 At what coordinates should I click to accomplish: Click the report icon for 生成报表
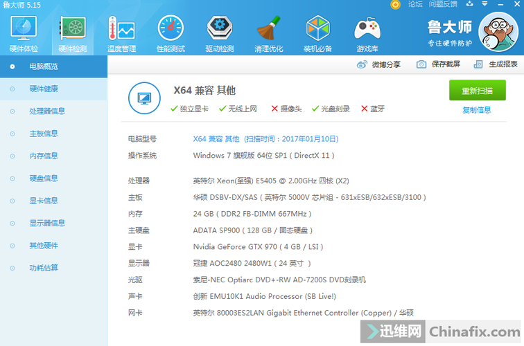click(478, 64)
